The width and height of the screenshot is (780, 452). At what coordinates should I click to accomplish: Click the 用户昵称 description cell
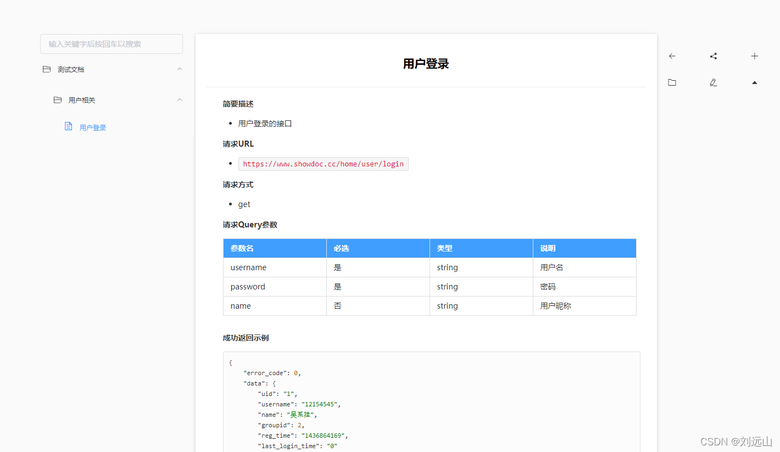pos(584,306)
